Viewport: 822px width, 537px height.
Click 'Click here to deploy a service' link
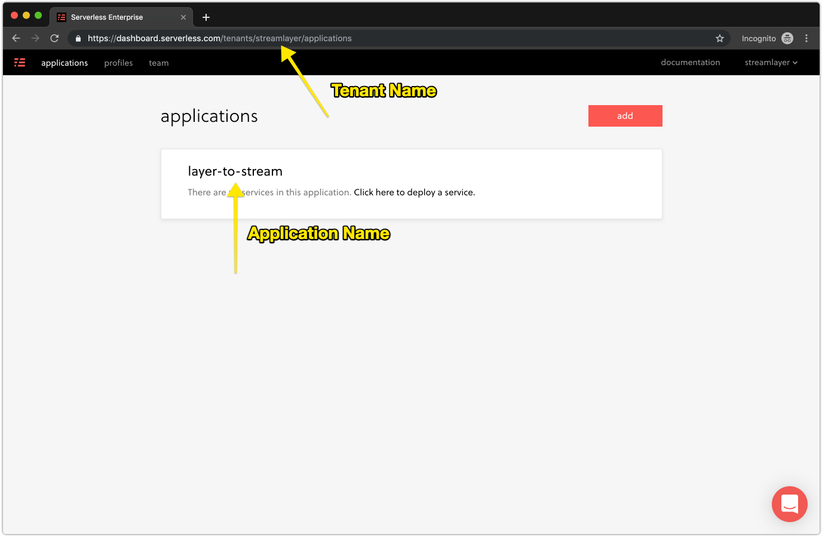(x=415, y=192)
